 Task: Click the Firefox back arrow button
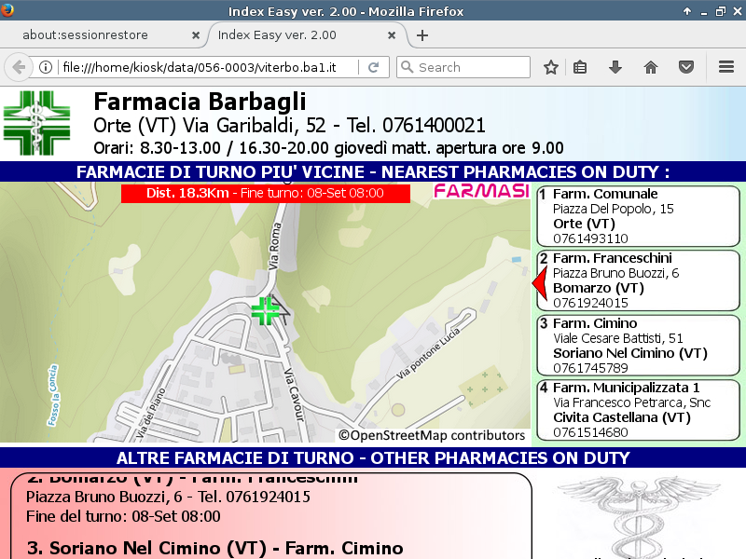[18, 67]
